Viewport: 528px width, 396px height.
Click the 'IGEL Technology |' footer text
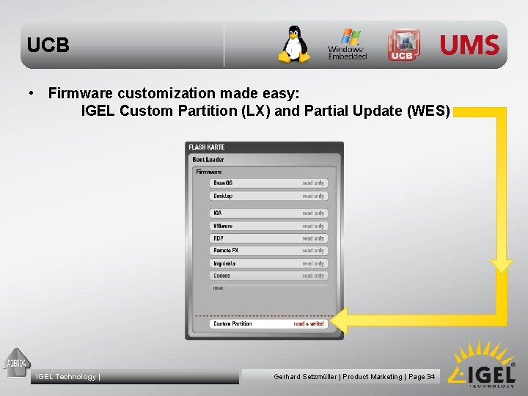point(68,376)
